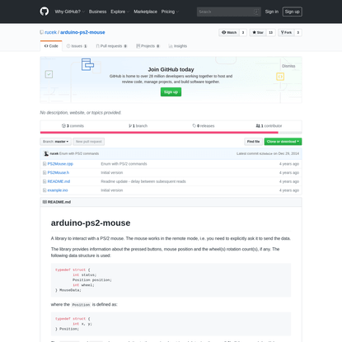This screenshot has width=342, height=342.
Task: Click the Star button
Action: click(x=258, y=32)
